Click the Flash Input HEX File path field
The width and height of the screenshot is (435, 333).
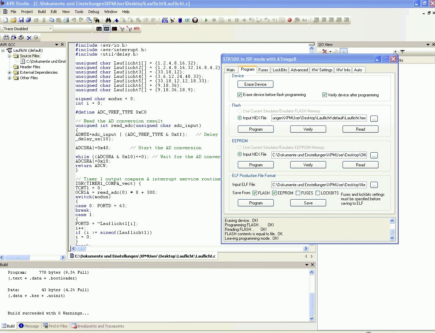[x=319, y=118]
